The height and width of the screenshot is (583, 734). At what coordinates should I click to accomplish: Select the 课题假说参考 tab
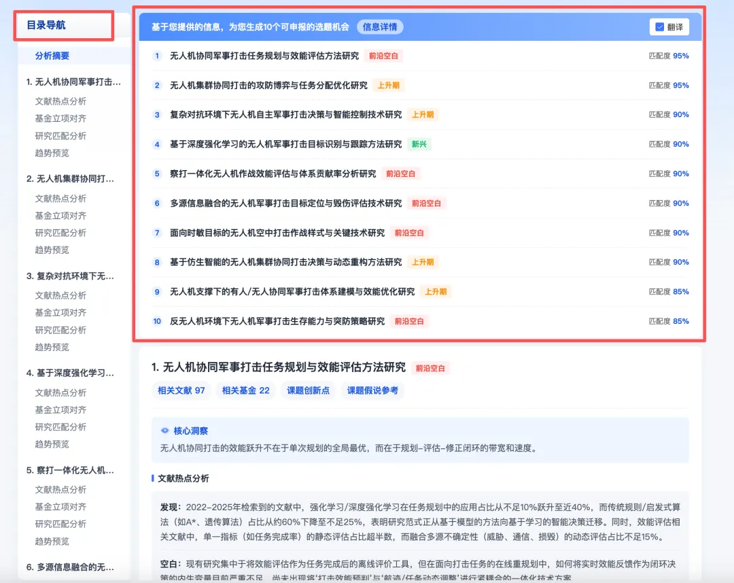coord(372,390)
